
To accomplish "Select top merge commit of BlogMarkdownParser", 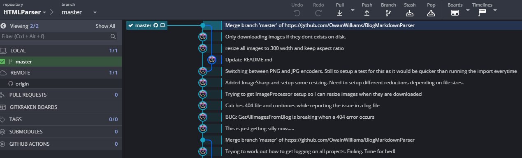I will [320, 25].
